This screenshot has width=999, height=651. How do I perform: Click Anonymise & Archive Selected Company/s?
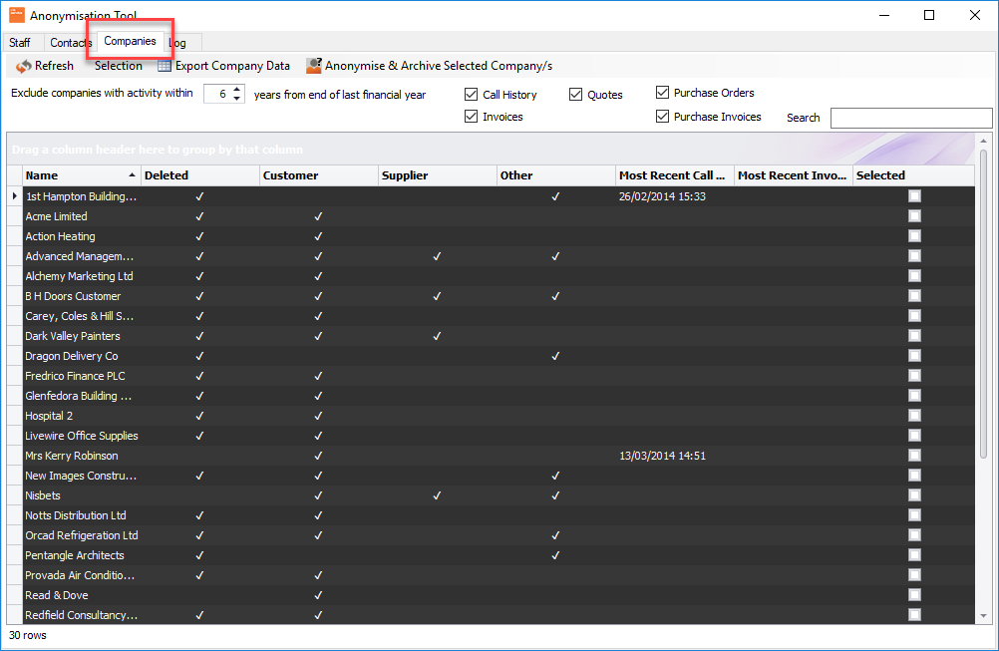(x=430, y=66)
